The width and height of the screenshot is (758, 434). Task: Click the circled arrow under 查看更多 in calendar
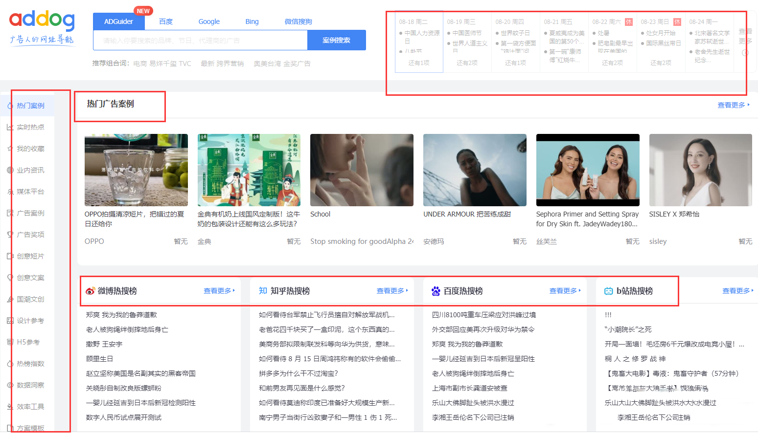745,53
